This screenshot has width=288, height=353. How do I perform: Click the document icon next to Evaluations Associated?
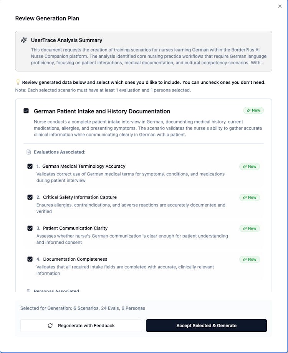click(28, 152)
